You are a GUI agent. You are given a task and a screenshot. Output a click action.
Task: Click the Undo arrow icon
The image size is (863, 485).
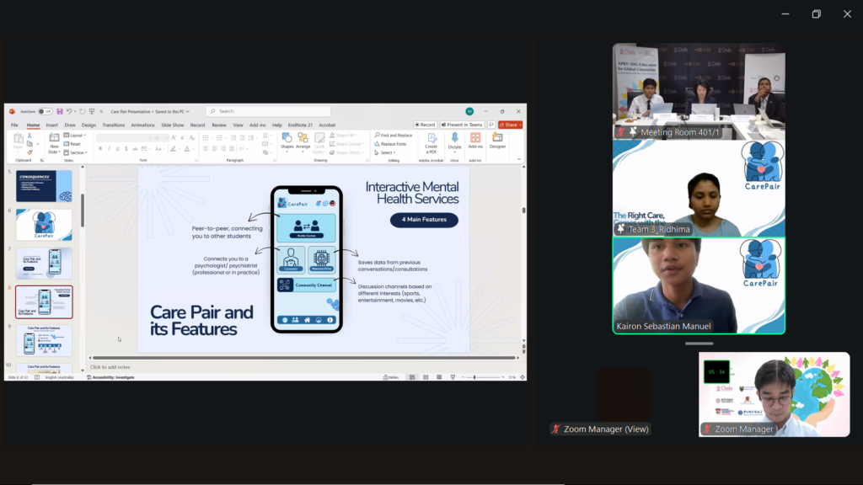[x=69, y=112]
